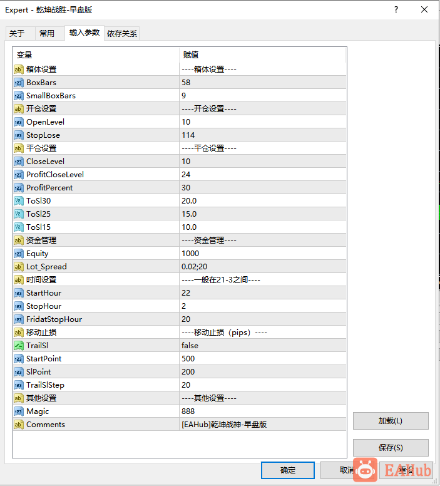This screenshot has height=486, width=440.
Task: Close the Expert dialog window
Action: tap(424, 9)
